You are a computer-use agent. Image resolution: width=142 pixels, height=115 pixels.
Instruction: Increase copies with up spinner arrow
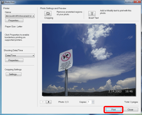tap(93, 101)
